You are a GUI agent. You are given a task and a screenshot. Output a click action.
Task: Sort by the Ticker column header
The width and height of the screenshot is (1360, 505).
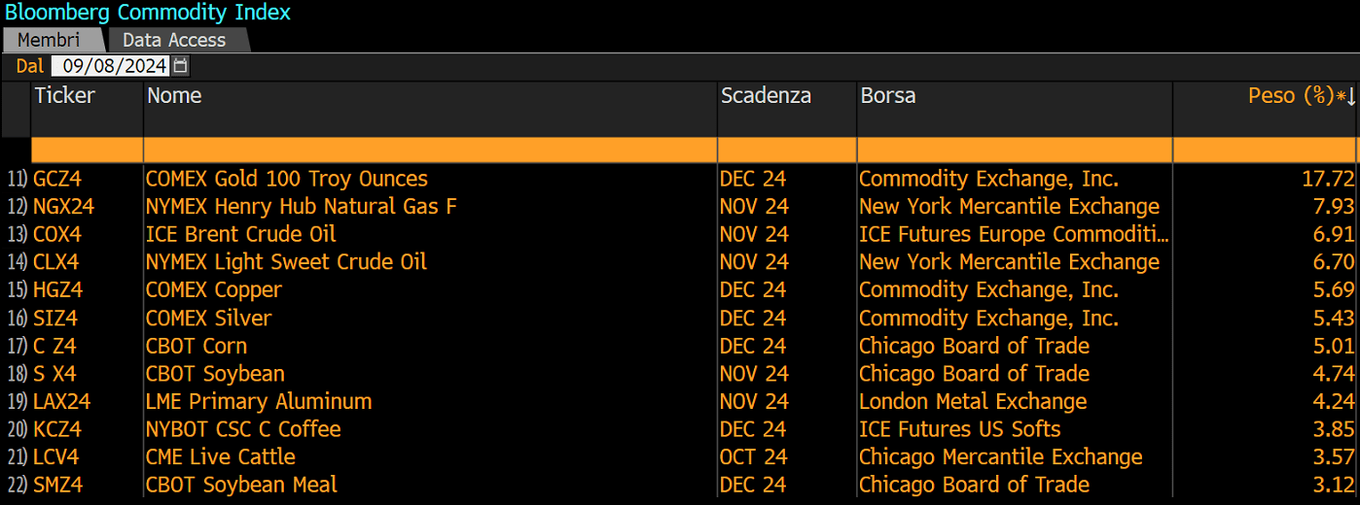[x=64, y=95]
